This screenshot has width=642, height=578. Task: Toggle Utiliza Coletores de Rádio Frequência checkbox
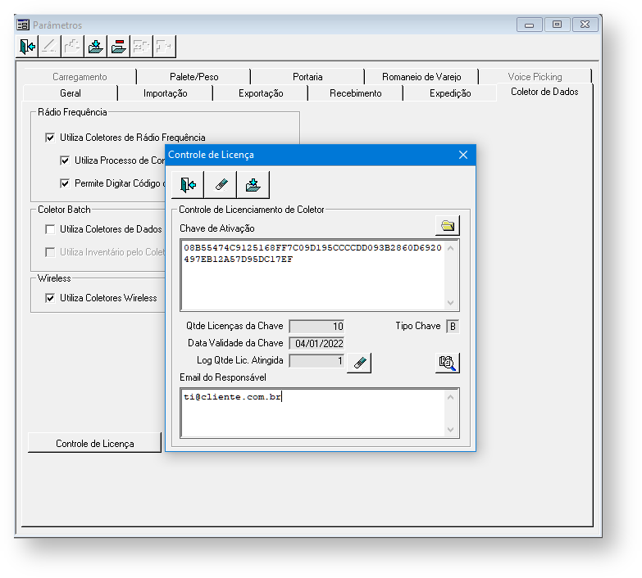click(50, 138)
